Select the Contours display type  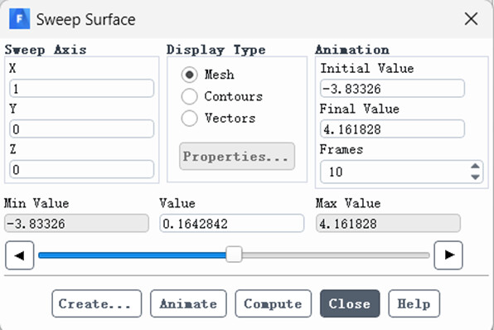(189, 96)
